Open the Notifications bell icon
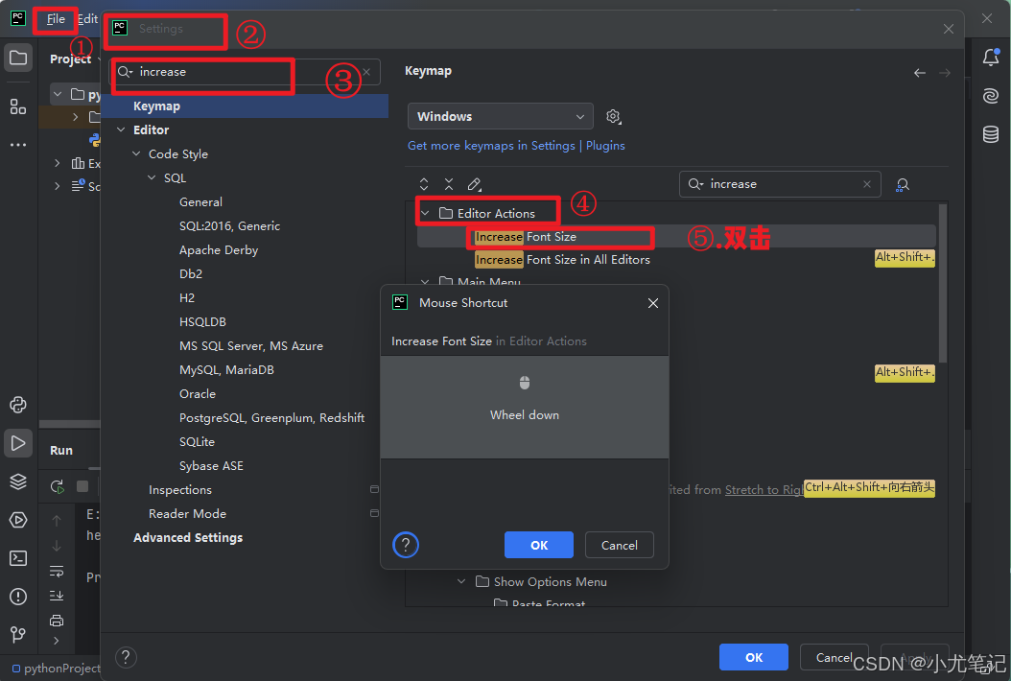The height and width of the screenshot is (681, 1011). (x=991, y=58)
